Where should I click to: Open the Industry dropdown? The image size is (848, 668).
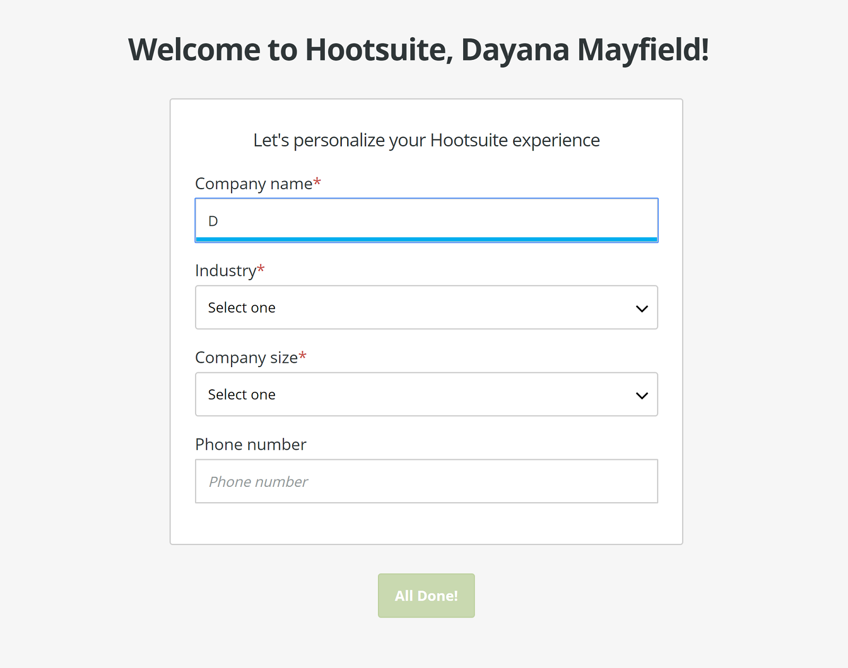[426, 307]
